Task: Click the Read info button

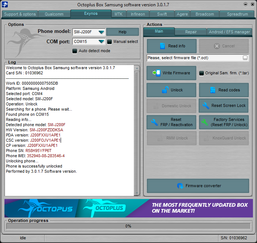Action: 172,46
